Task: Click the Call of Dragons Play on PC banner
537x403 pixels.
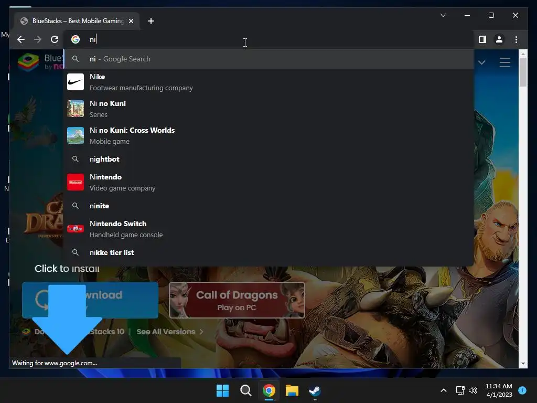Action: pos(237,300)
